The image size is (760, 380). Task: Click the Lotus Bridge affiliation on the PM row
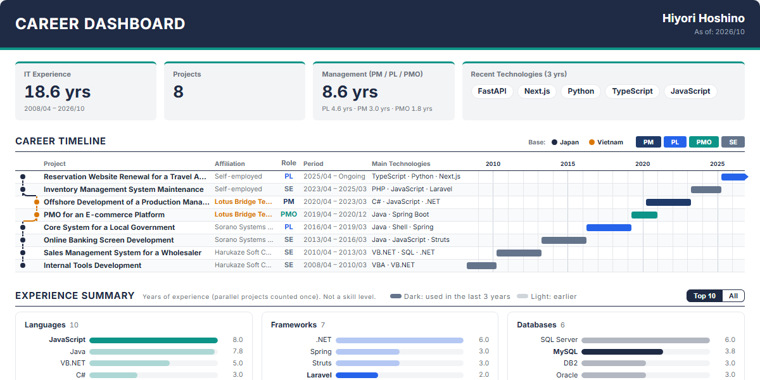click(x=244, y=202)
